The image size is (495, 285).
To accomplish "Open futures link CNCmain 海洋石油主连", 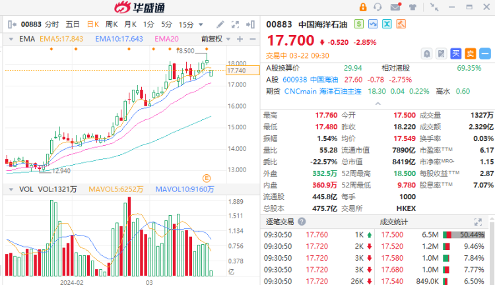I will tap(323, 91).
